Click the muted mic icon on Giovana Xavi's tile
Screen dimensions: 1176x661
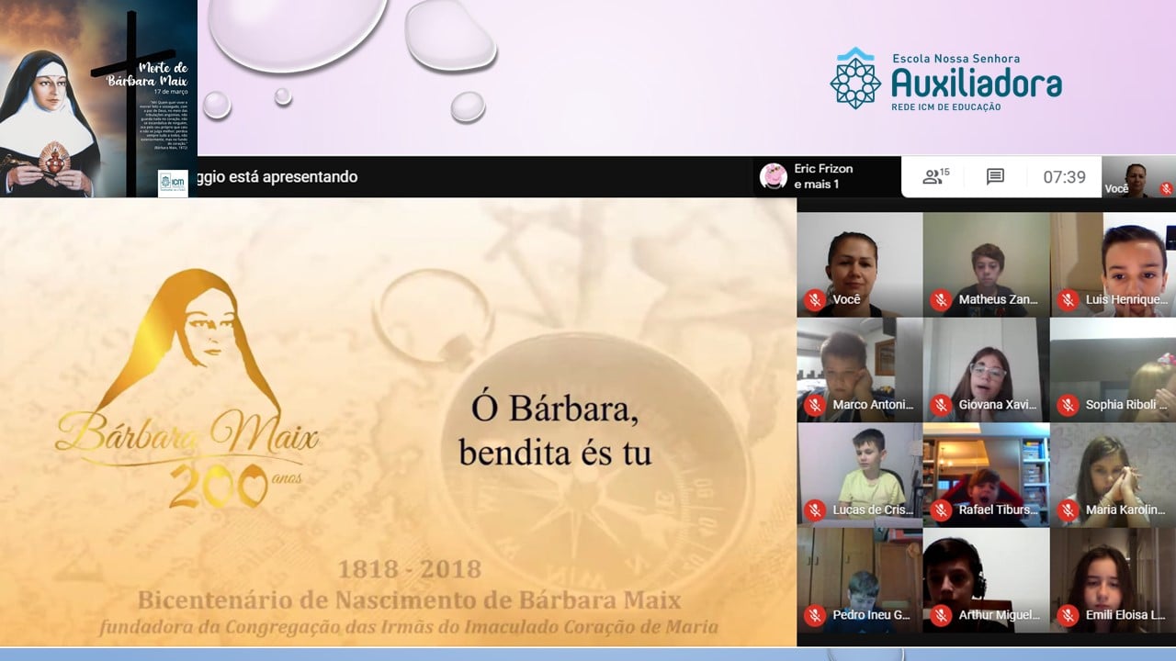[x=940, y=405]
